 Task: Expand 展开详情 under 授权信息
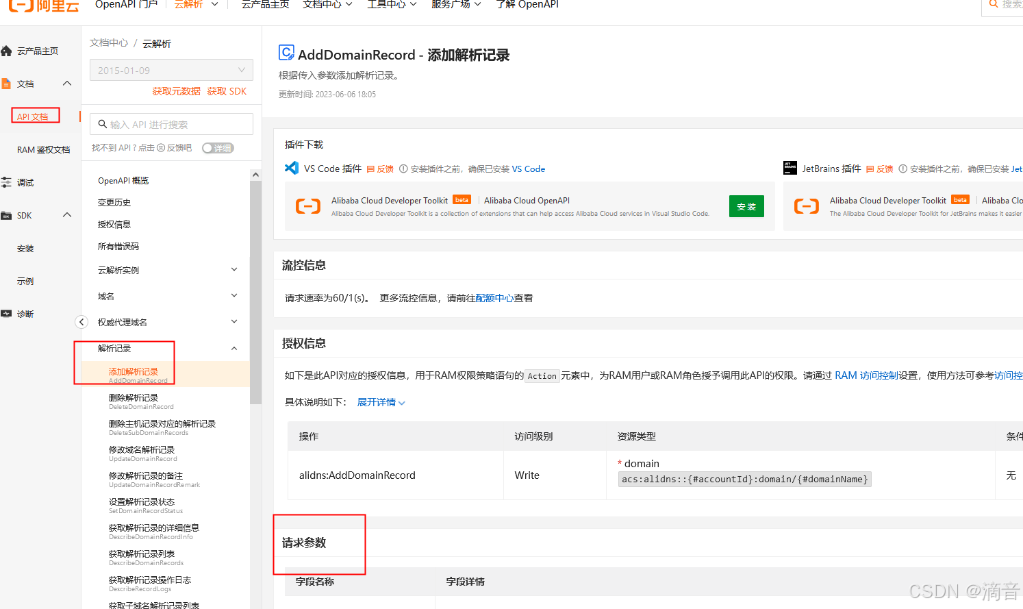375,402
